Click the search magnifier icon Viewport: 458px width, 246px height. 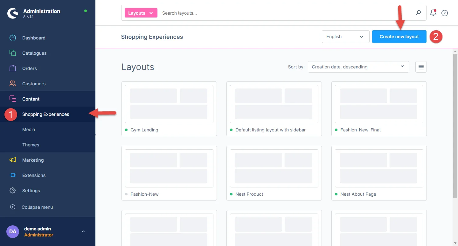click(418, 13)
